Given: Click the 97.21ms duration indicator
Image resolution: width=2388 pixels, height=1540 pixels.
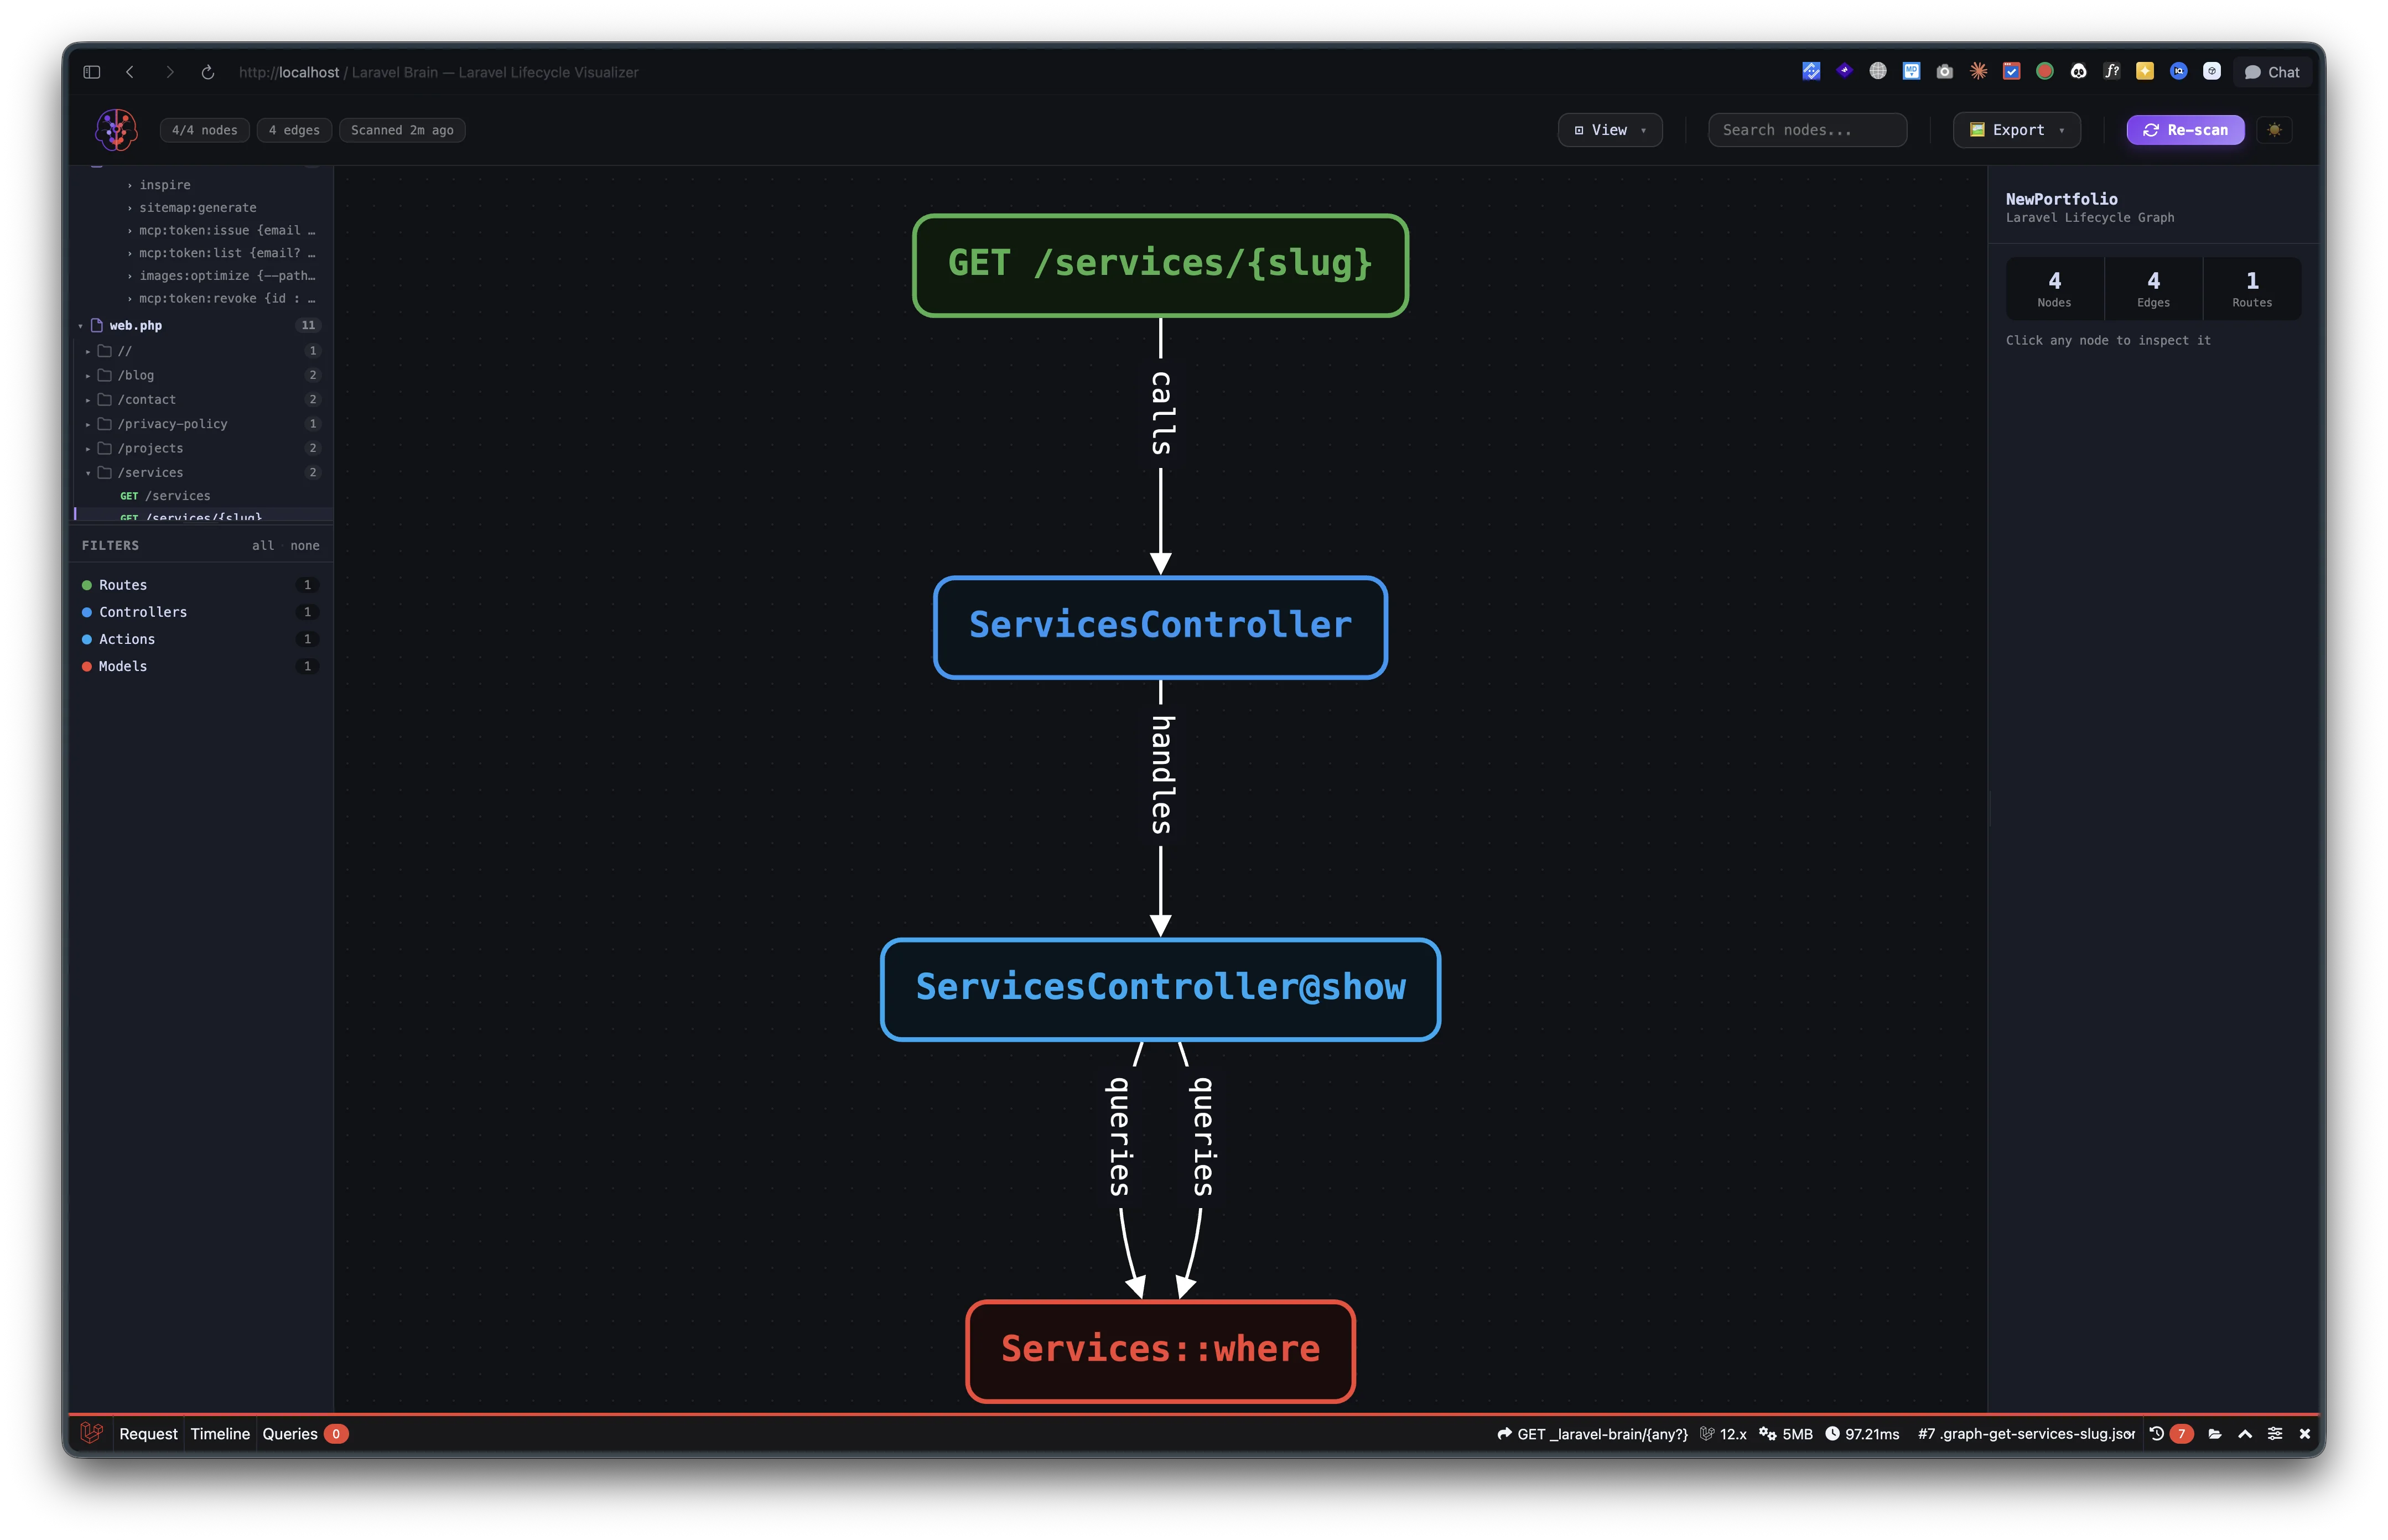Looking at the screenshot, I should click(x=1862, y=1433).
